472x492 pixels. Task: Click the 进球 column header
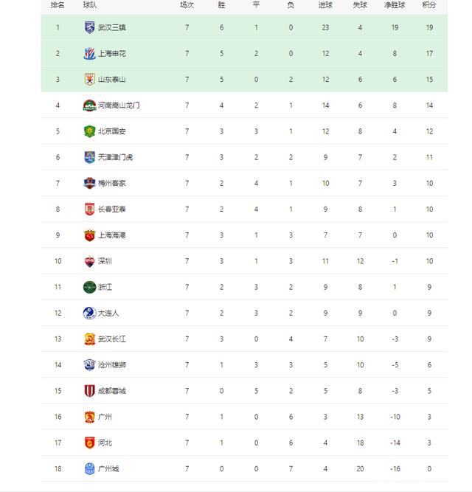tap(325, 5)
